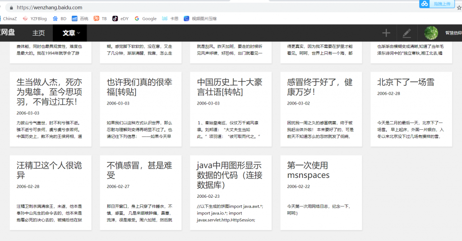Click the 拖拽上传 upload button
The image size is (462, 241).
click(442, 4)
